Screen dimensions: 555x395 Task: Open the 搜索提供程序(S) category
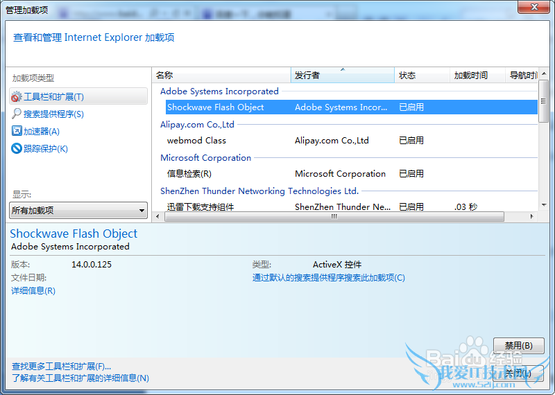tap(53, 114)
